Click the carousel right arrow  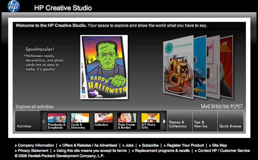coord(164,122)
